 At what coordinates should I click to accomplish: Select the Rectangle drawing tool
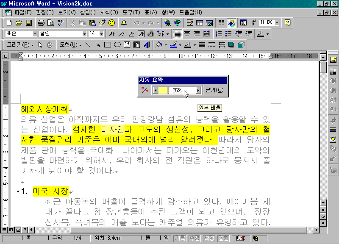108,44
